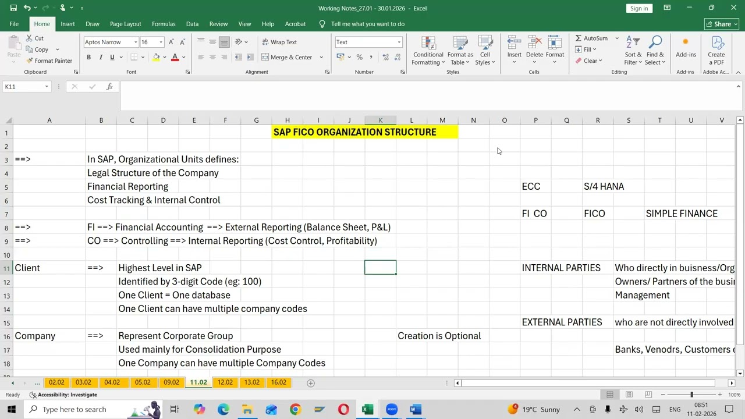Open Cell Styles gallery

coord(485,51)
